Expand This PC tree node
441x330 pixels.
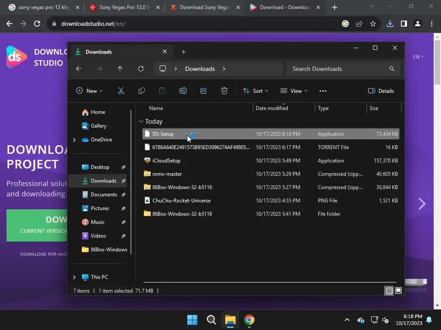[x=74, y=277]
